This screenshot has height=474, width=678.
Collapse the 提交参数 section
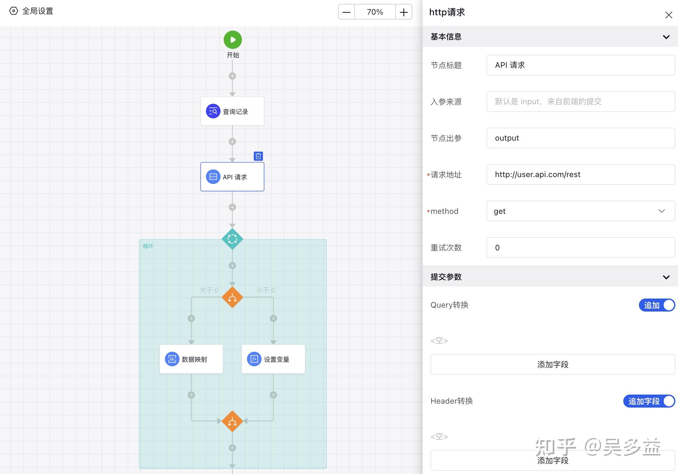click(x=666, y=276)
